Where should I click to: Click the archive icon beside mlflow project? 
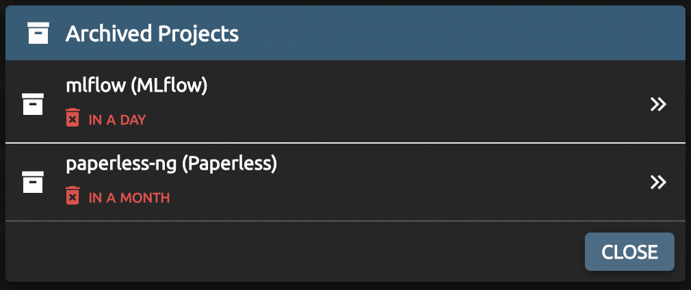point(33,104)
